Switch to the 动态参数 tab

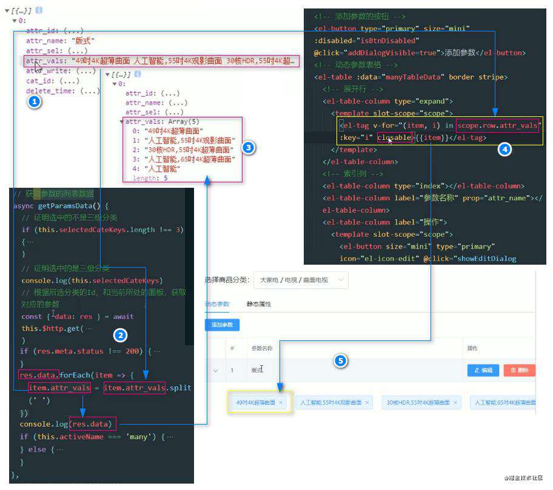point(217,304)
